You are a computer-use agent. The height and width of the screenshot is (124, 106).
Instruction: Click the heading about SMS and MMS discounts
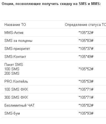pos(51,4)
